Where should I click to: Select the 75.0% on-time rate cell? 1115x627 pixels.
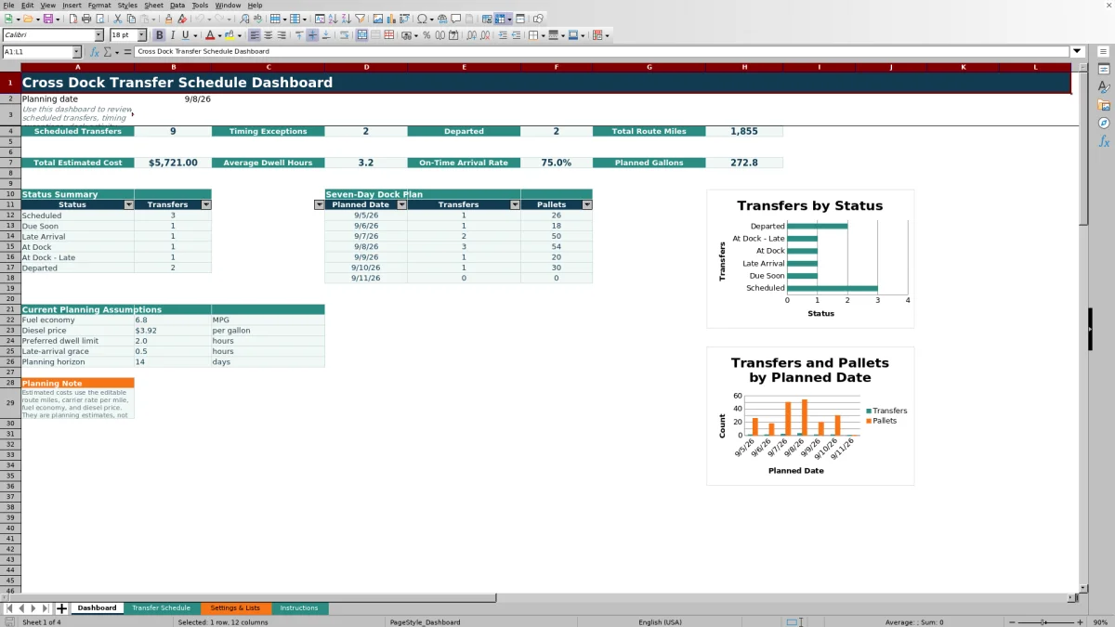[557, 163]
